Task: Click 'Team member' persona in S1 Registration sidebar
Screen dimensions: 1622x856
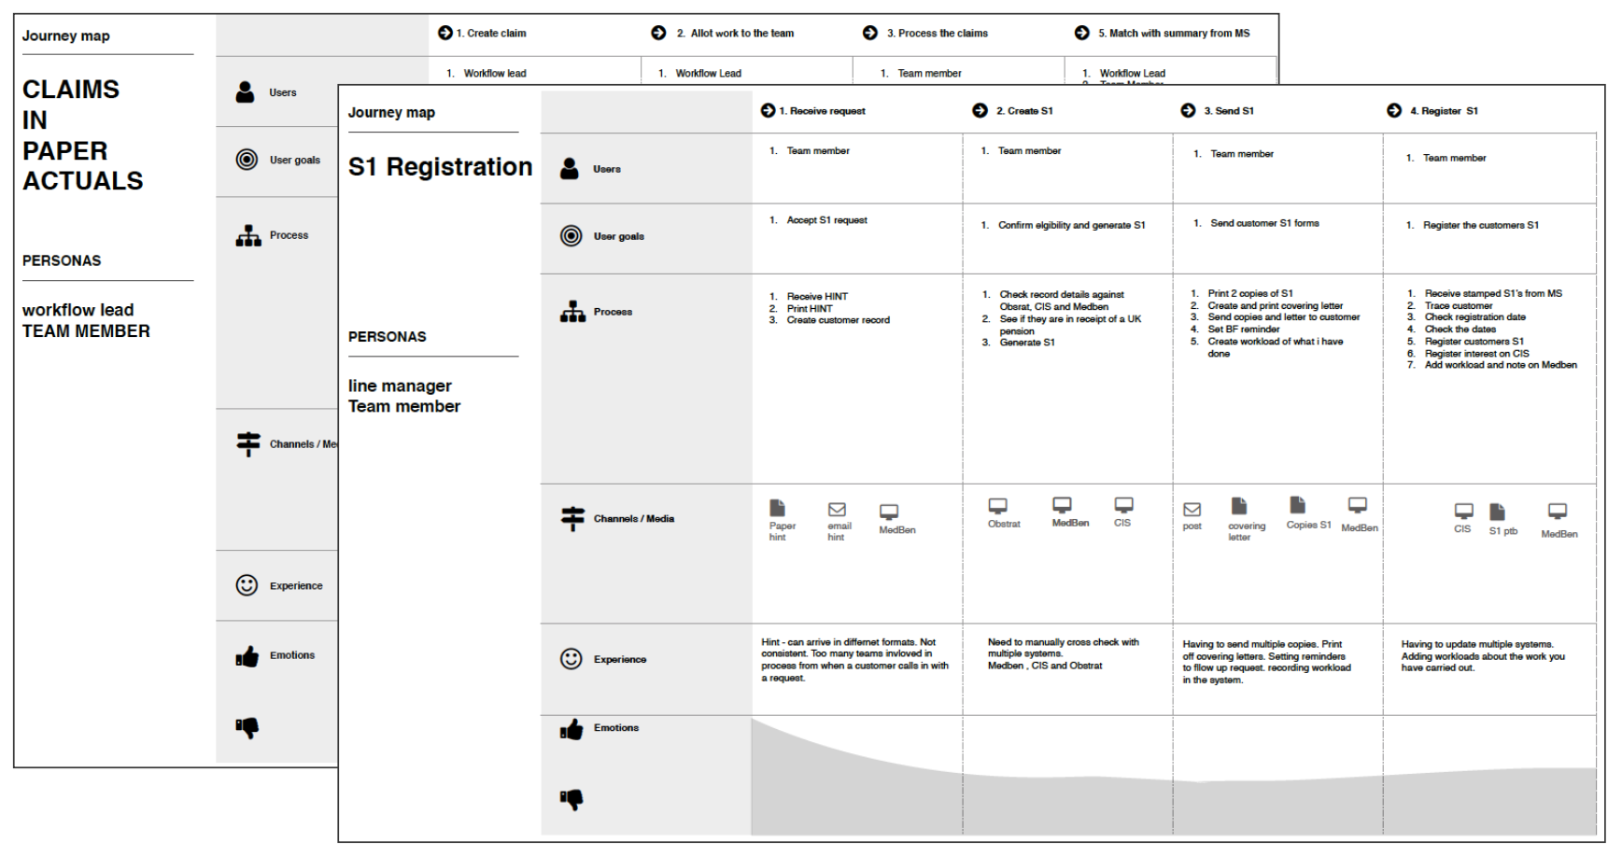Action: pyautogui.click(x=404, y=406)
